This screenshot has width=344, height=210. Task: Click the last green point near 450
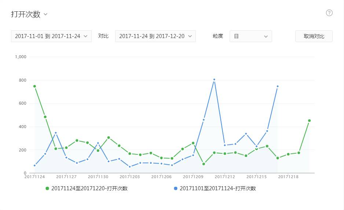pyautogui.click(x=309, y=120)
